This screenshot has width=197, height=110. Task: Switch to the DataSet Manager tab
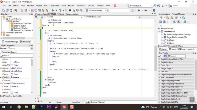(10, 42)
